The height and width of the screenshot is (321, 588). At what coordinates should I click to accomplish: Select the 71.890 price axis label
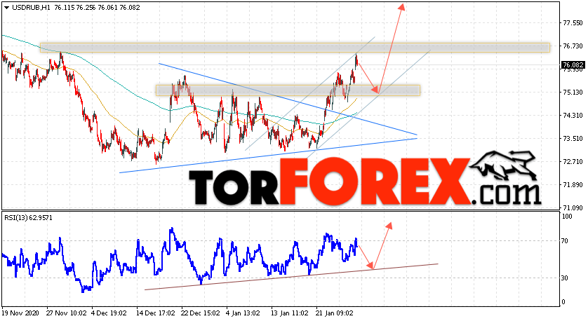tap(573, 185)
